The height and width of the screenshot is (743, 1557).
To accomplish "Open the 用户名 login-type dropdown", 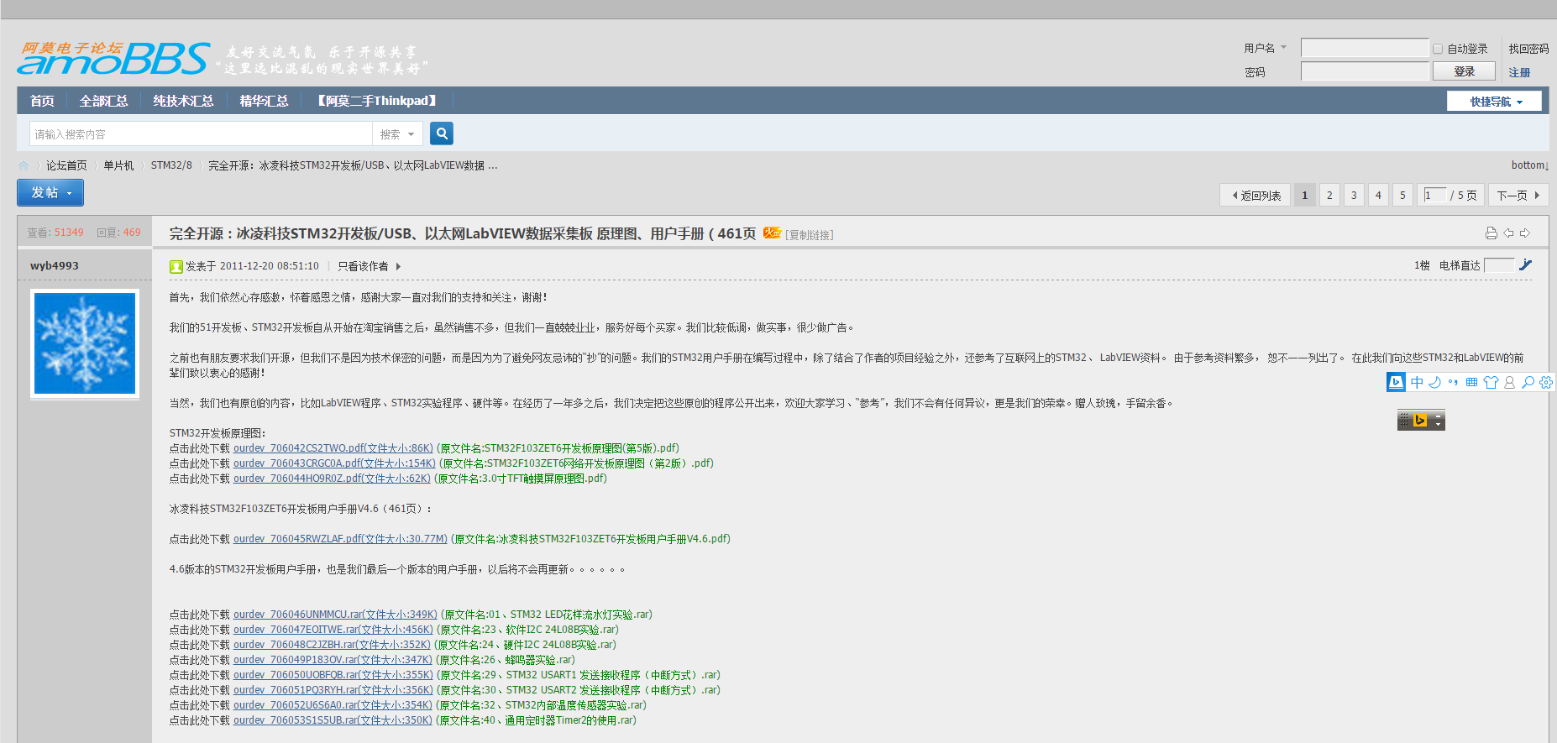I will point(1266,48).
